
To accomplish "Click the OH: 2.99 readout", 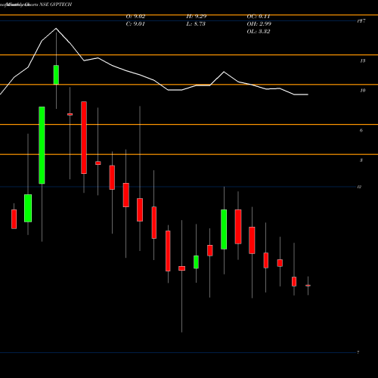I will point(259,24).
